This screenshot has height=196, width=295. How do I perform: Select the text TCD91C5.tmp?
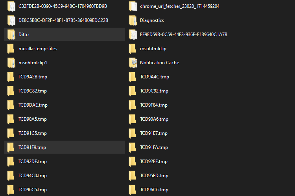point(33,133)
